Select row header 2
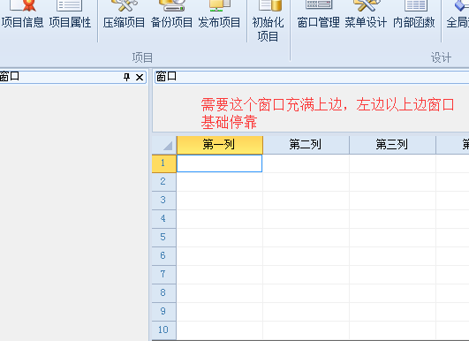 pos(164,182)
